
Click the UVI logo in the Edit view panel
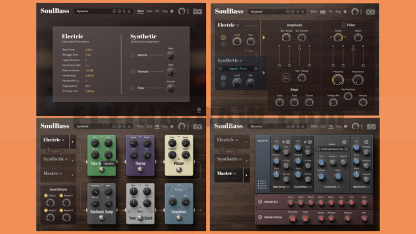pyautogui.click(x=371, y=12)
